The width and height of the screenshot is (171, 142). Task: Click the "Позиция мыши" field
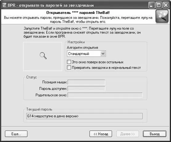86,82
